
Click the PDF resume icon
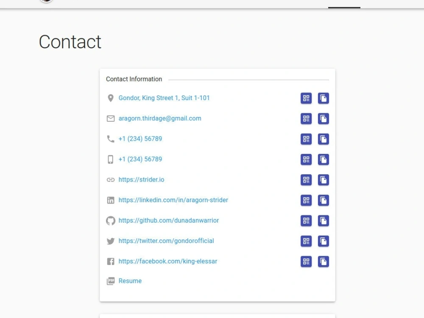click(x=111, y=281)
